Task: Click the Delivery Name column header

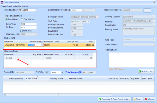Action: (59, 78)
